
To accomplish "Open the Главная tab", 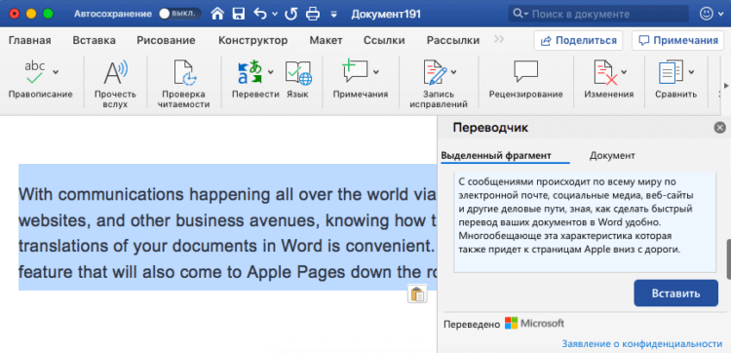I will [x=30, y=41].
